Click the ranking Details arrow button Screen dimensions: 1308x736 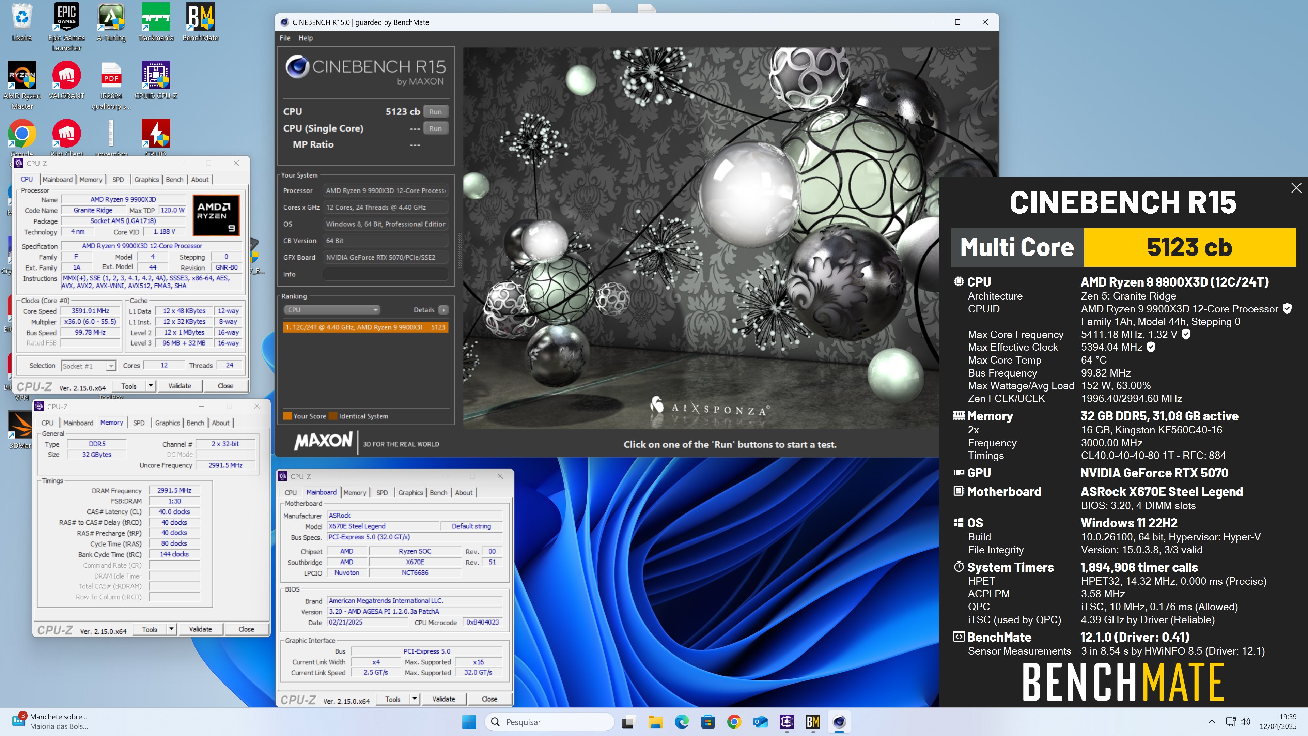(443, 310)
